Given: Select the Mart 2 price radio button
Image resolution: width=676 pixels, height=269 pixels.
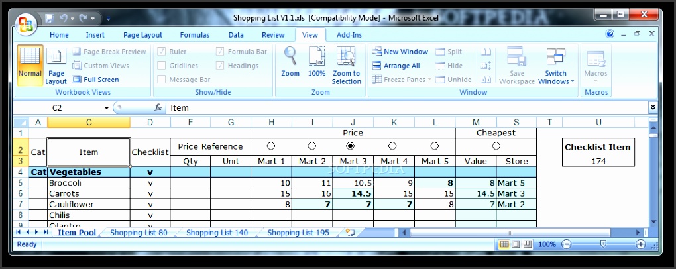Looking at the screenshot, I should [x=311, y=146].
